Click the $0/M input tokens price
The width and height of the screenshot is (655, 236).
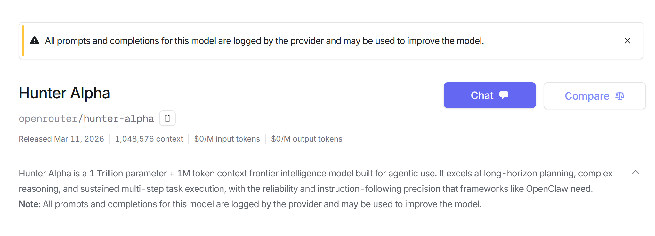(x=227, y=139)
